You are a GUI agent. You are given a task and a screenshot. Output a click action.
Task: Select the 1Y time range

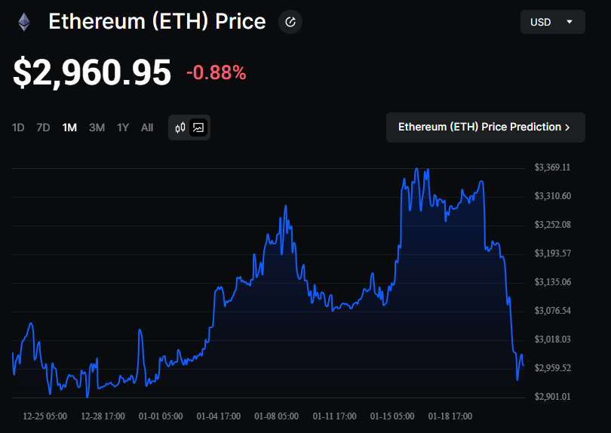123,127
